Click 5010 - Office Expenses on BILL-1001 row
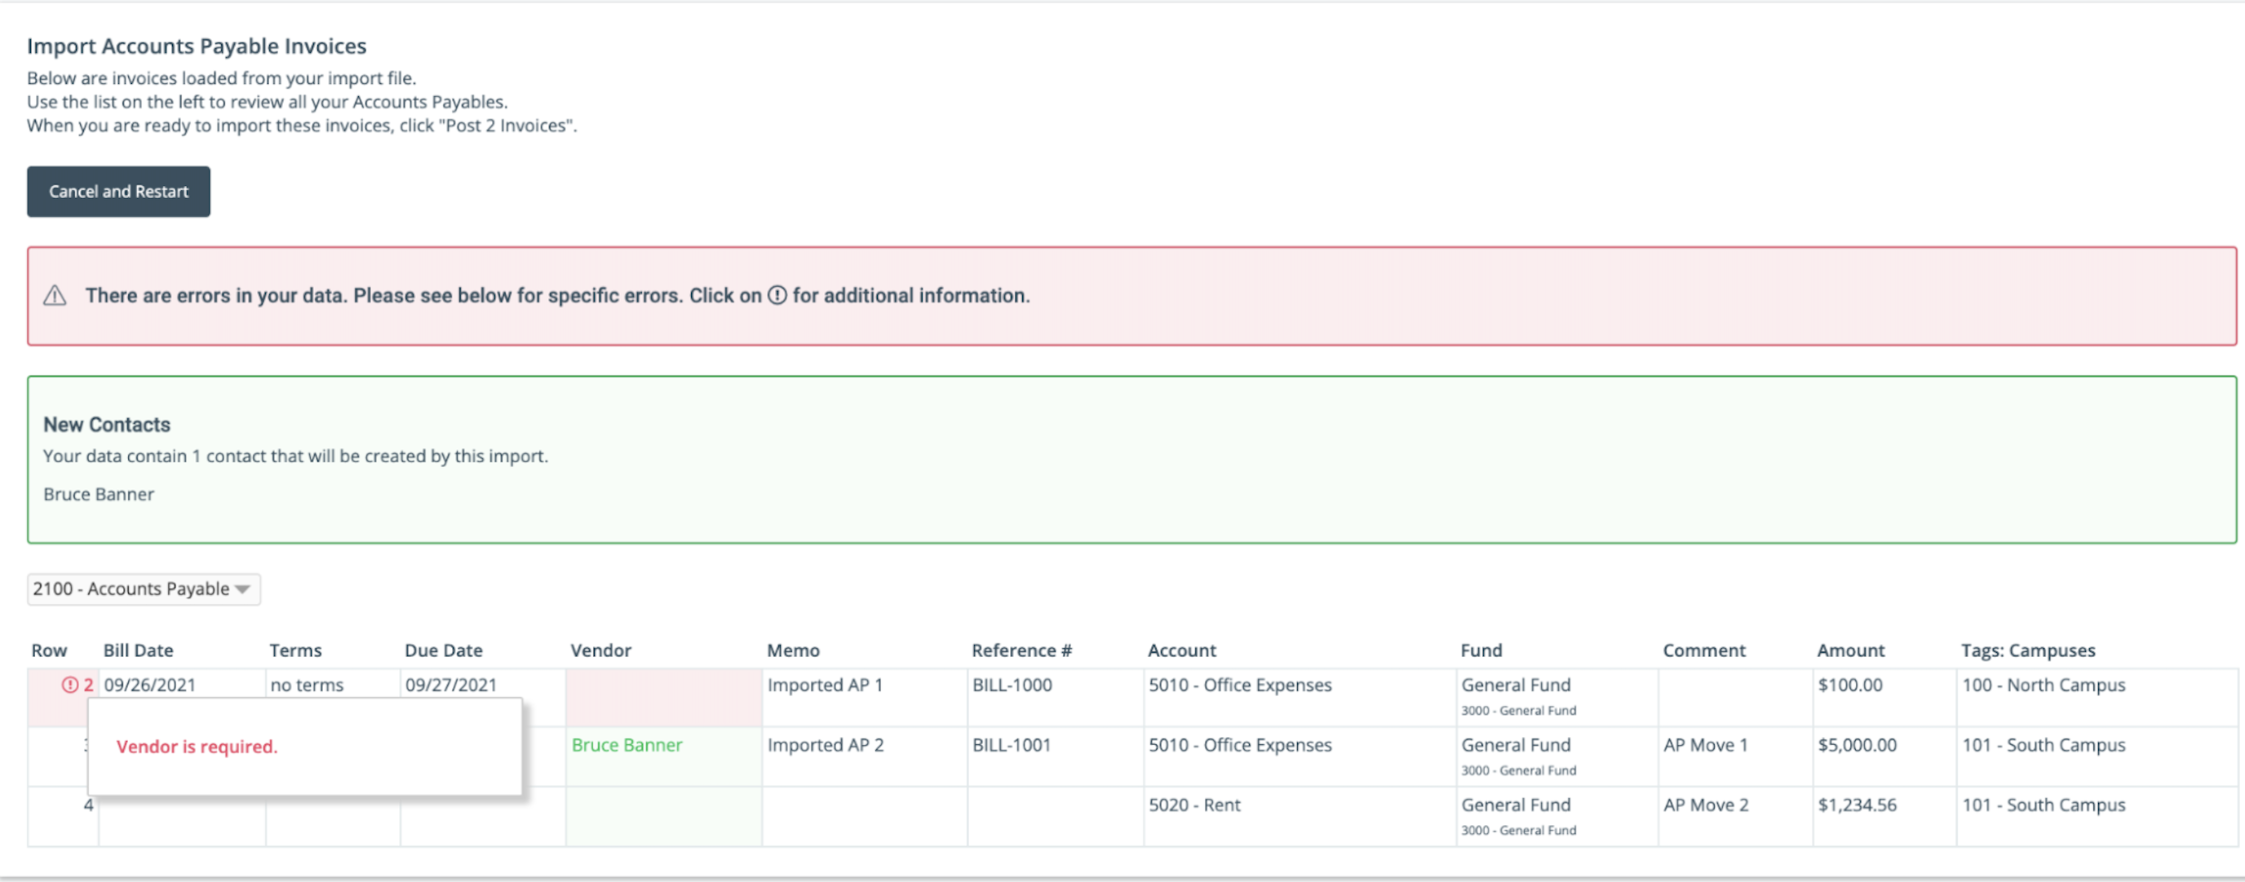The height and width of the screenshot is (882, 2245). coord(1240,745)
